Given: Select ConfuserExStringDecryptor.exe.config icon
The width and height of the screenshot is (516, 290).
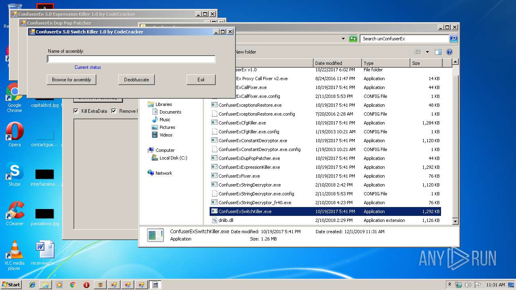Looking at the screenshot, I should click(214, 194).
